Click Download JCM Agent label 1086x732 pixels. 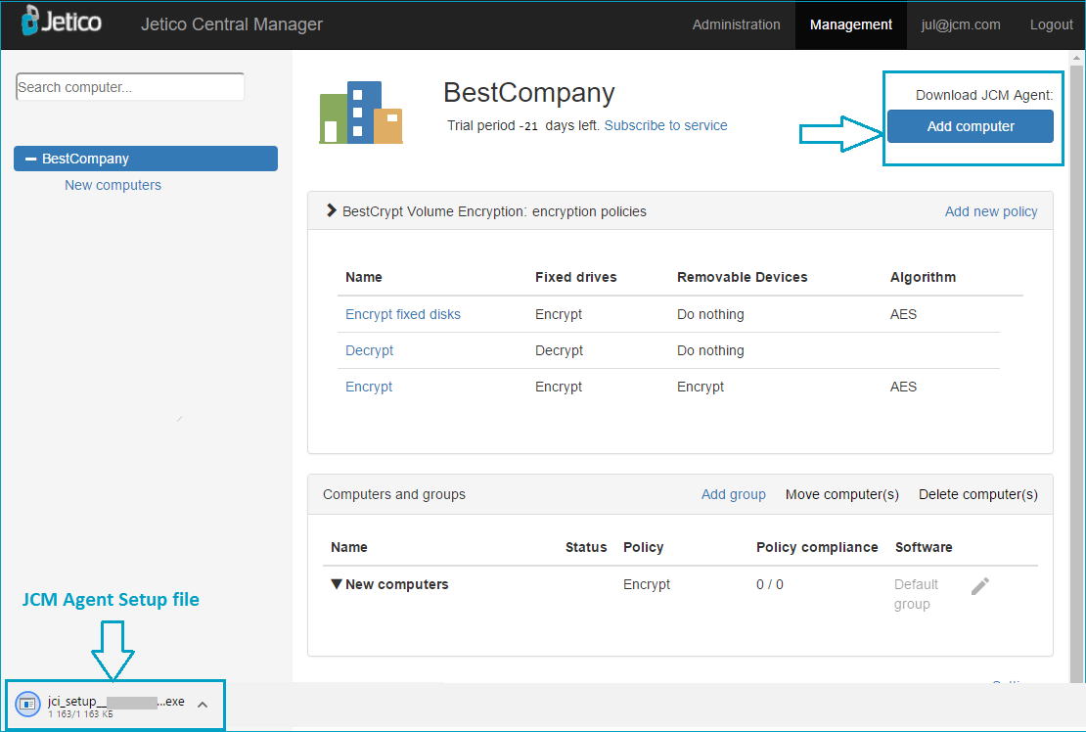[983, 95]
